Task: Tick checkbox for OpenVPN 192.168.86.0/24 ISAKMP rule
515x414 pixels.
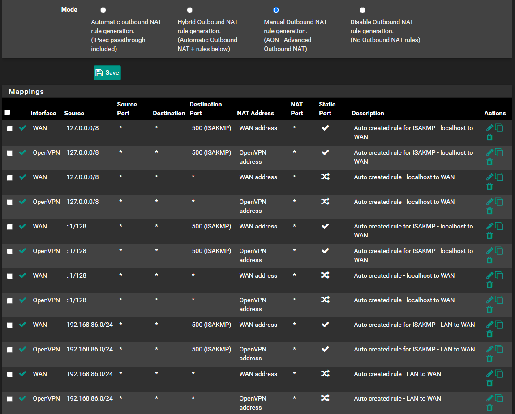Action: [10, 350]
